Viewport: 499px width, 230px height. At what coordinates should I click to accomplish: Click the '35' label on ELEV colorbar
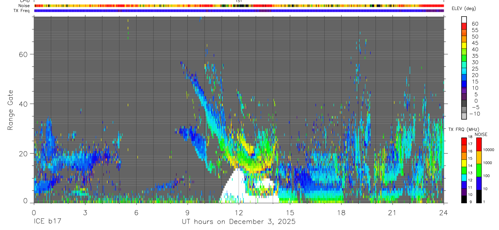click(x=475, y=56)
